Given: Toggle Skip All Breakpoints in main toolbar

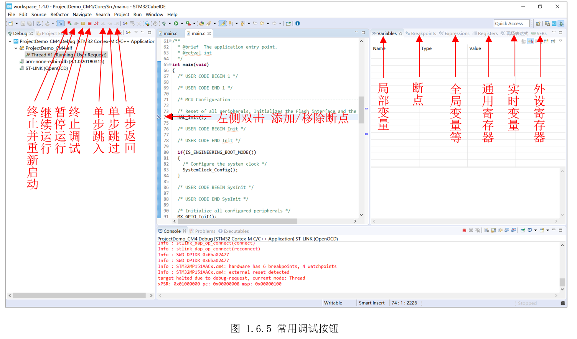Looking at the screenshot, I should [x=61, y=24].
